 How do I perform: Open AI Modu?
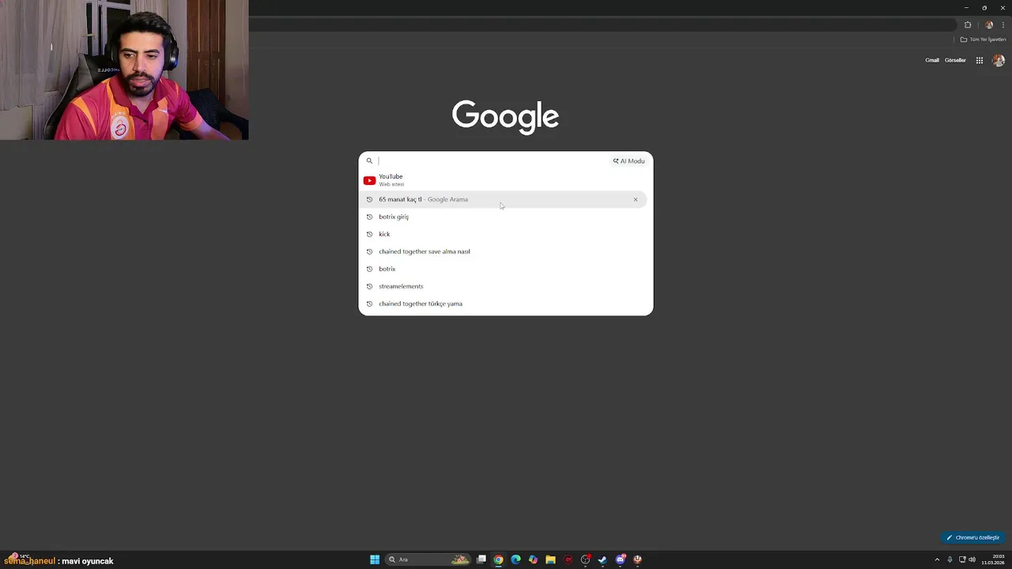[629, 161]
